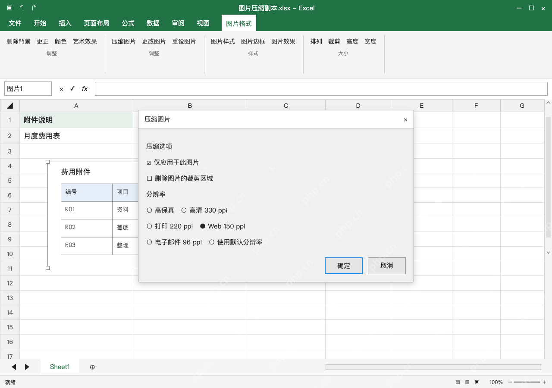The height and width of the screenshot is (388, 552).
Task: Open the 页面布局 tab
Action: click(x=97, y=23)
